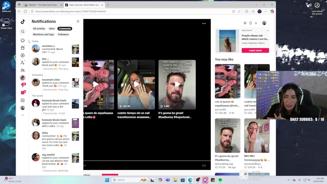Click the Get Coins icon in the top bar
327x184 pixels.
pos(245,23)
